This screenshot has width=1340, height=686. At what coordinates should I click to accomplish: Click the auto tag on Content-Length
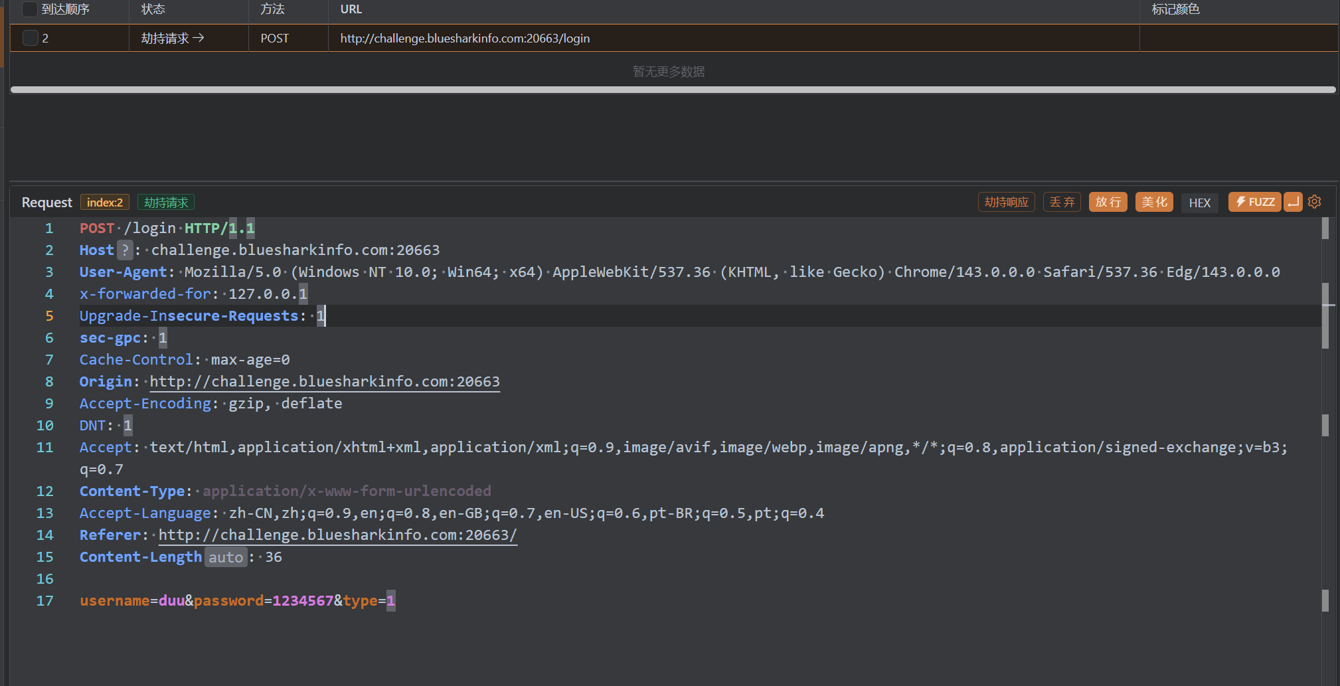[x=226, y=557]
